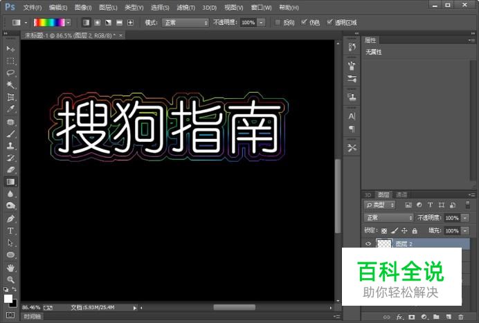Click the foreground color swatch
The width and height of the screenshot is (479, 323).
(8, 299)
